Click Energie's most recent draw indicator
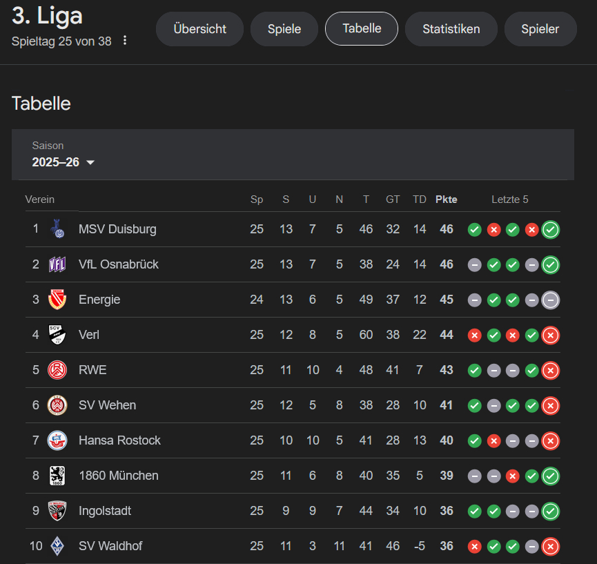 [x=550, y=300]
